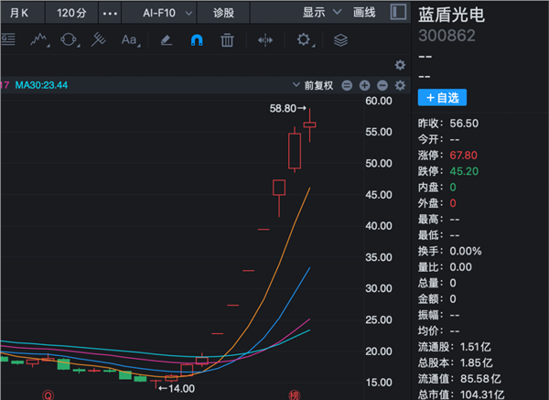Click the 14.00 low price label

pos(181,388)
